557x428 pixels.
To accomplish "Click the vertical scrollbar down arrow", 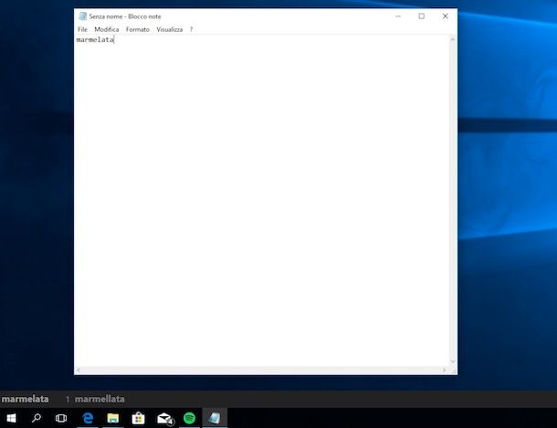I will (x=453, y=361).
